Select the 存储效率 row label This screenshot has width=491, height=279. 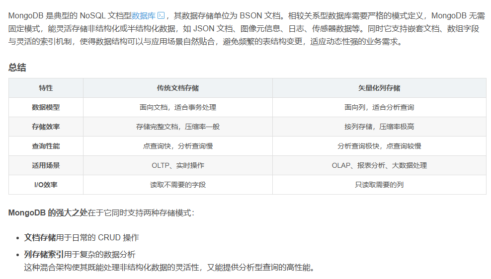click(x=46, y=127)
